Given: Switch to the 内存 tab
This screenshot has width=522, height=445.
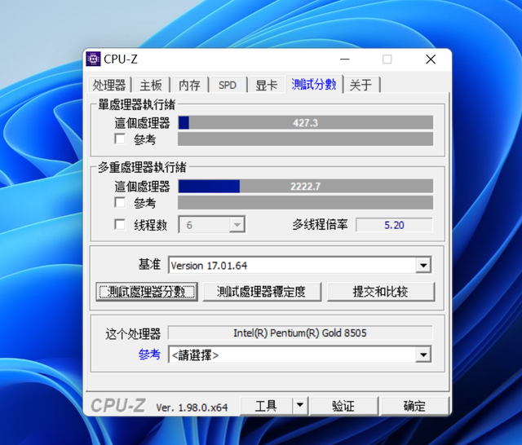Looking at the screenshot, I should click(x=189, y=85).
